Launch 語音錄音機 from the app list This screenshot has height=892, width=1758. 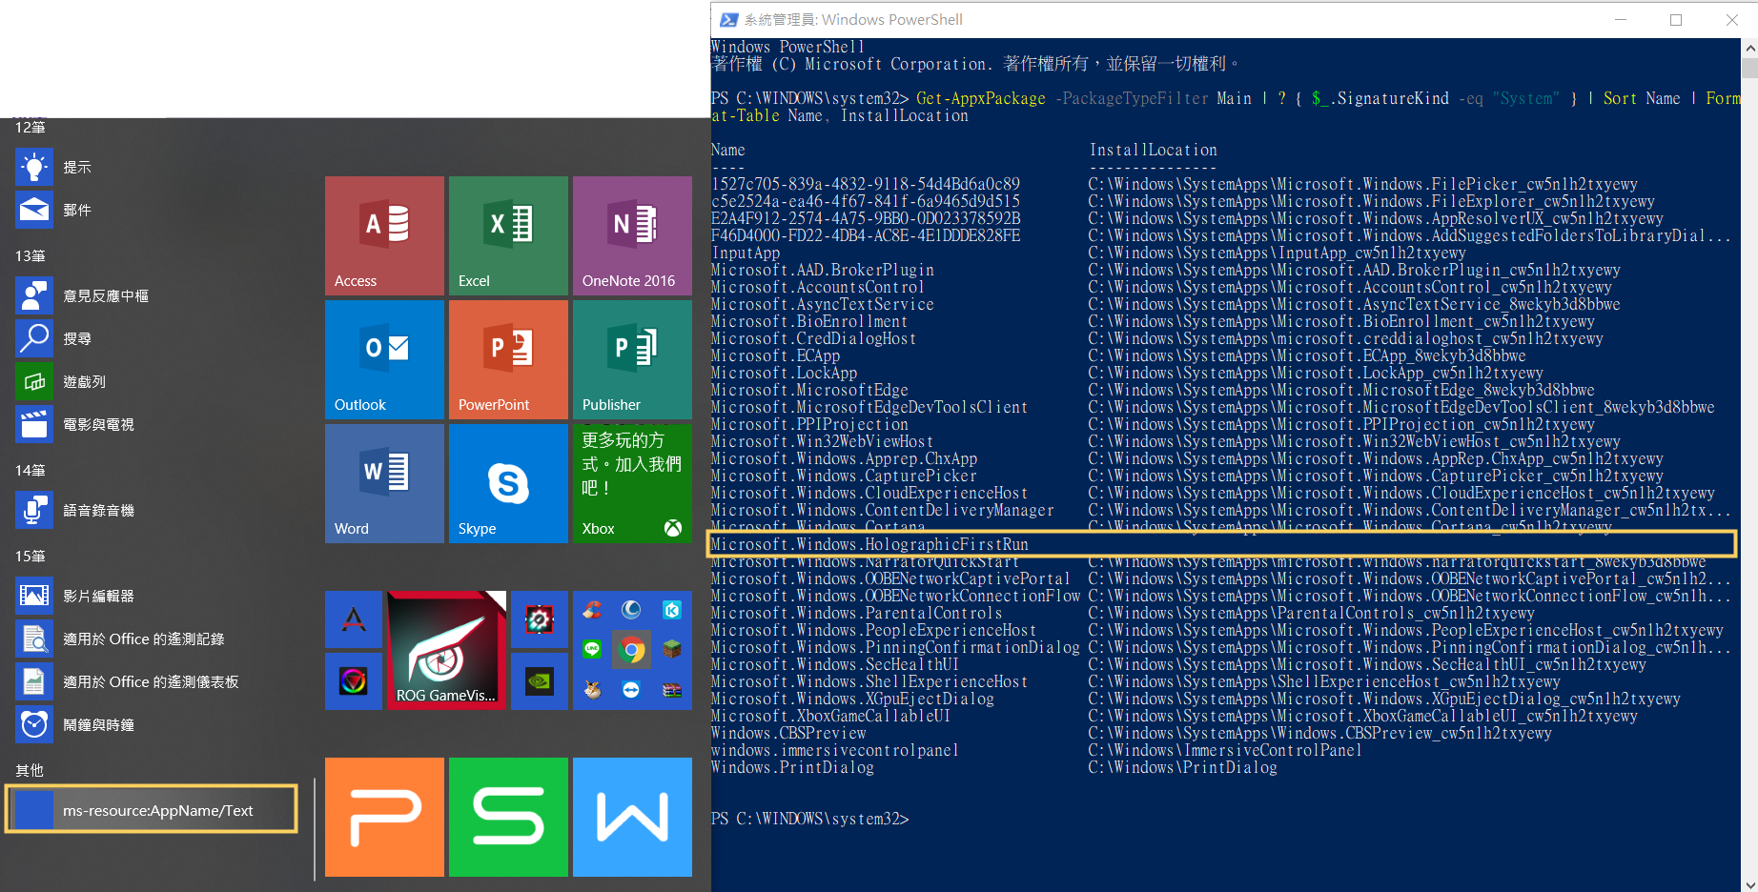pyautogui.click(x=153, y=510)
